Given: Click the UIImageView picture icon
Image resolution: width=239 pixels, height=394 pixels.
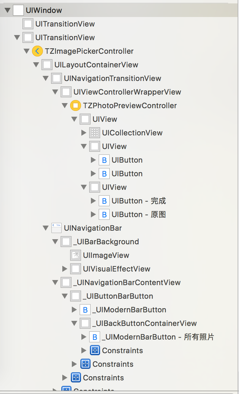Looking at the screenshot, I should pyautogui.click(x=75, y=255).
